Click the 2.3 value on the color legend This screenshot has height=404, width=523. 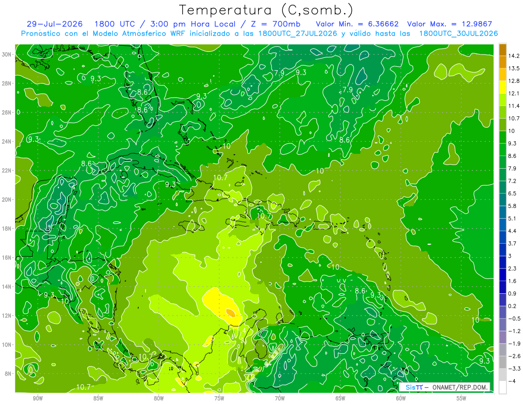coord(512,268)
